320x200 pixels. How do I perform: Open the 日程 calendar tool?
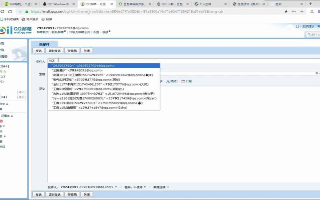(x=186, y=81)
